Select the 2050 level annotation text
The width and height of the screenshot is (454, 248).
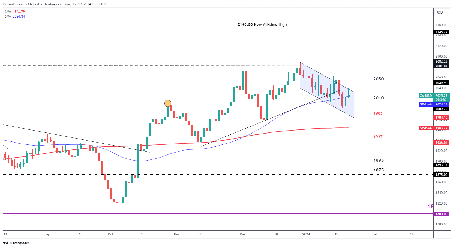[x=378, y=79]
